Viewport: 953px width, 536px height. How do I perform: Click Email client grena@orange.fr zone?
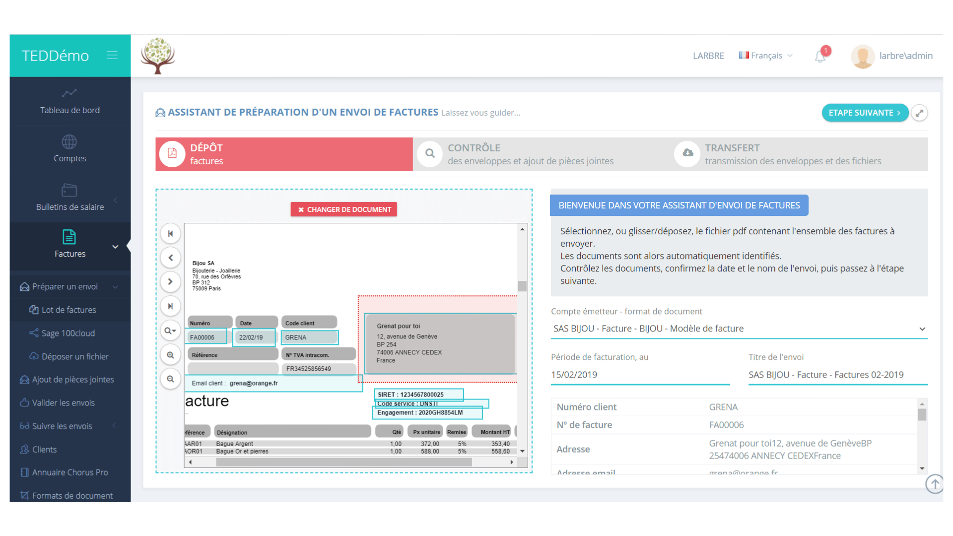point(273,383)
